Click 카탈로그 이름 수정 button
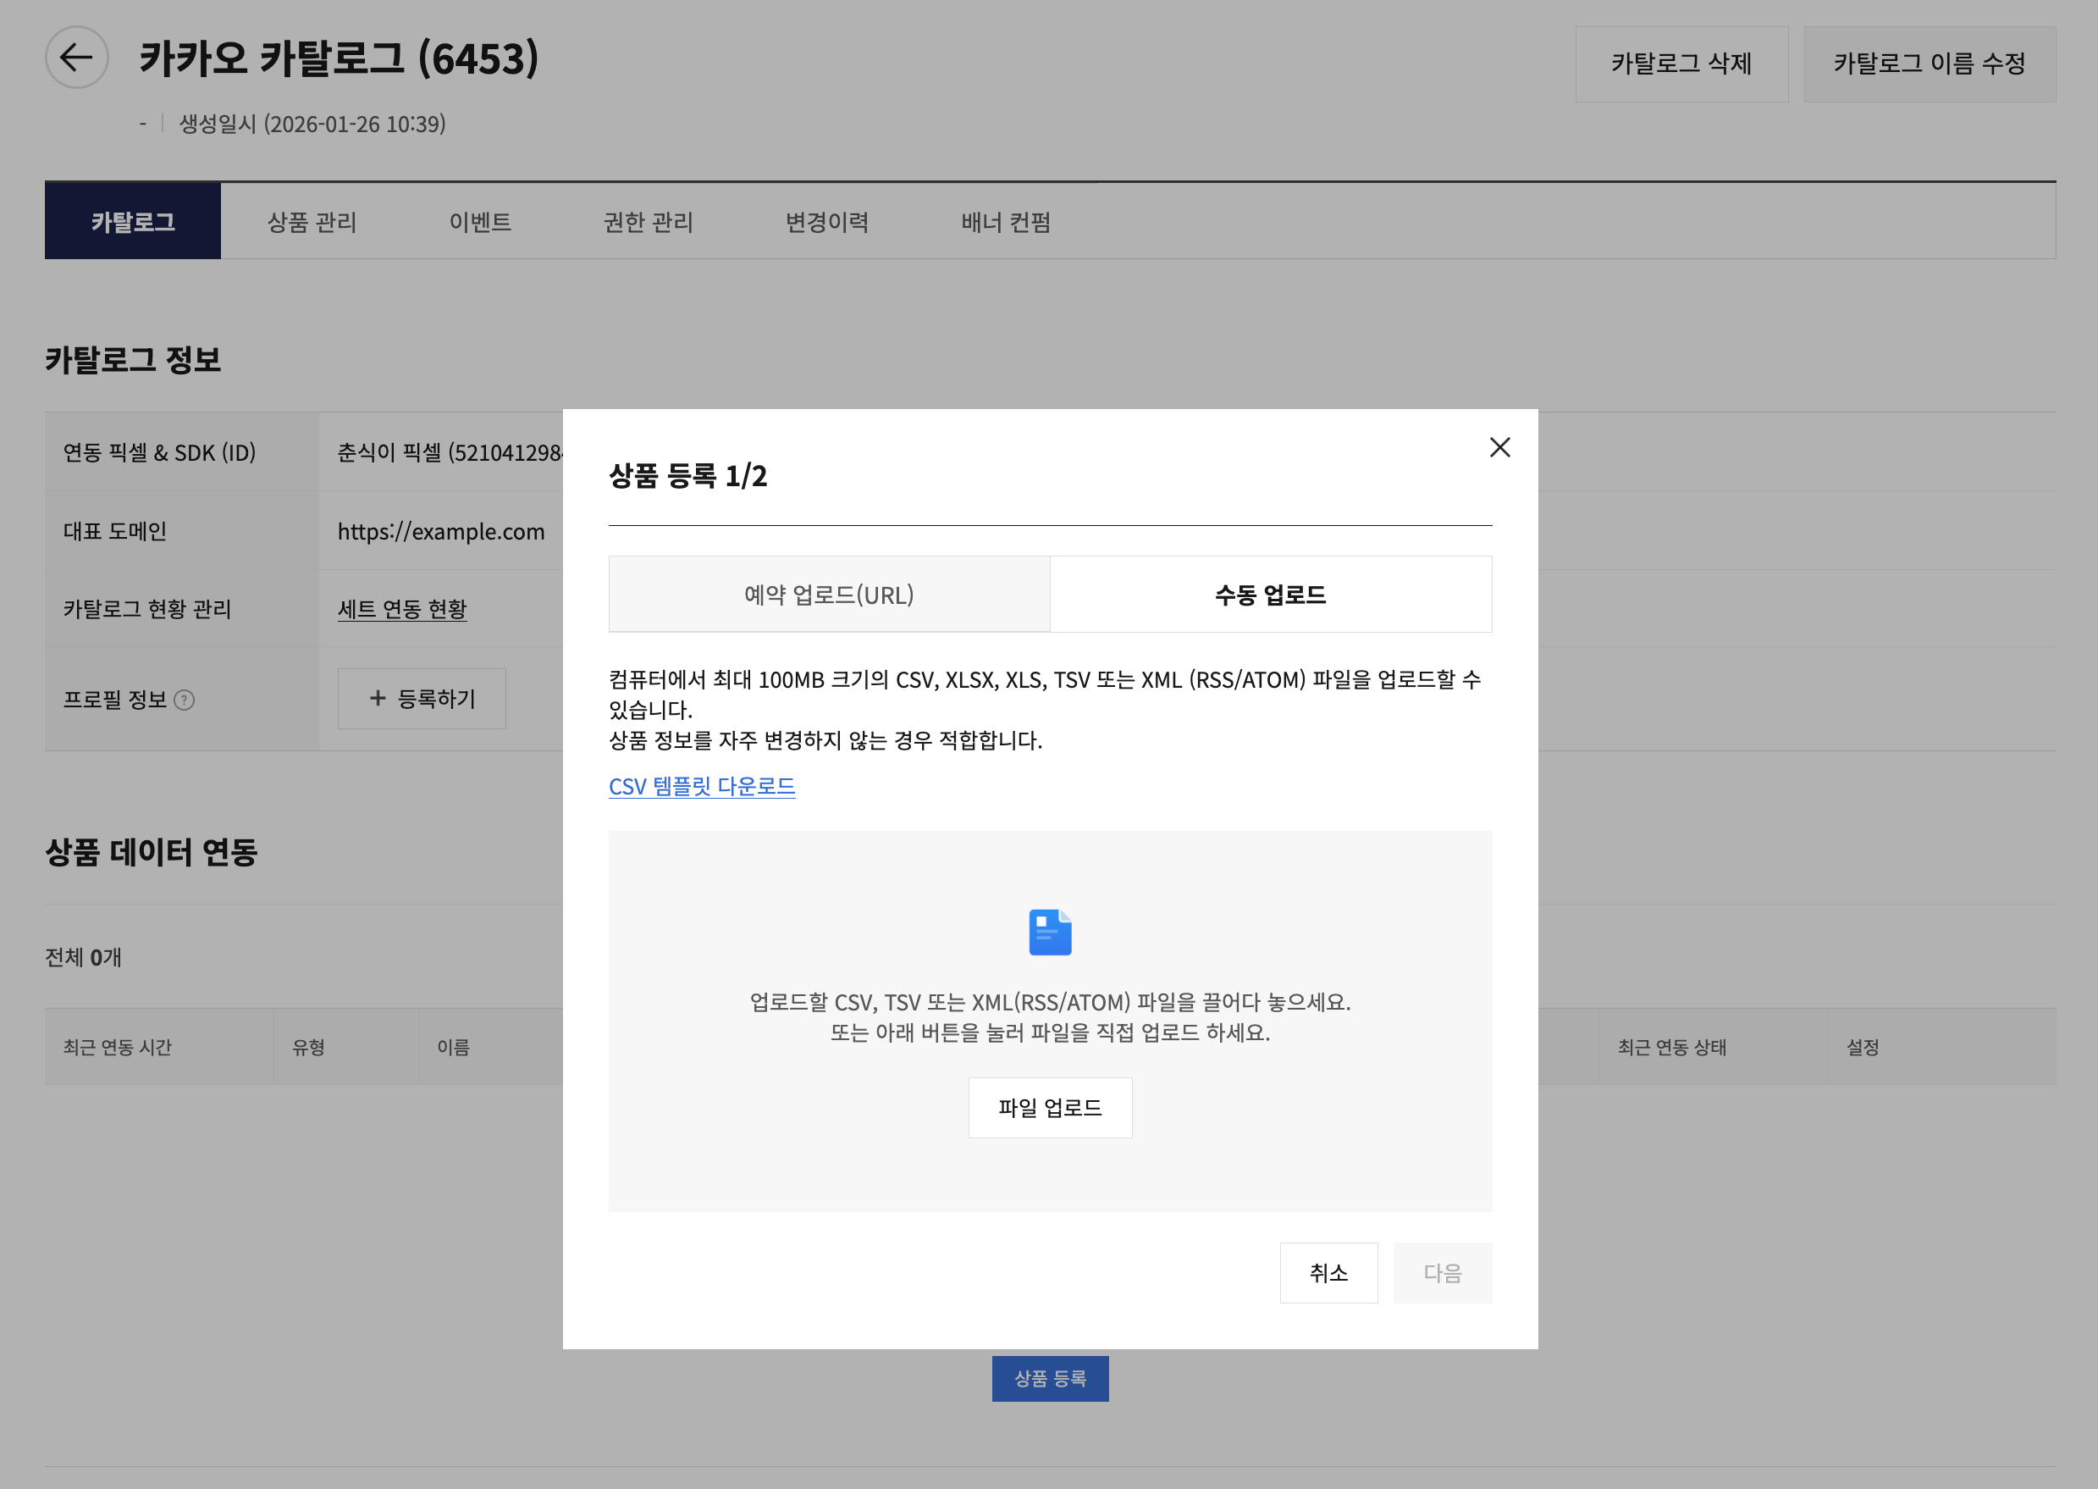Viewport: 2098px width, 1489px height. pyautogui.click(x=1929, y=64)
